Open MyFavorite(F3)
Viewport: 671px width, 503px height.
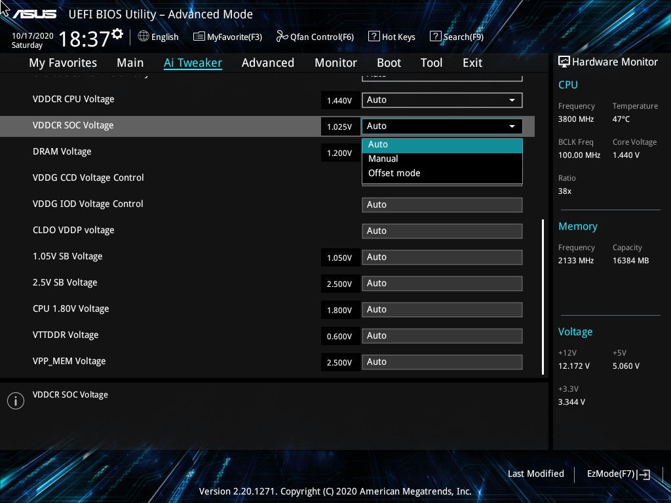[x=227, y=37]
